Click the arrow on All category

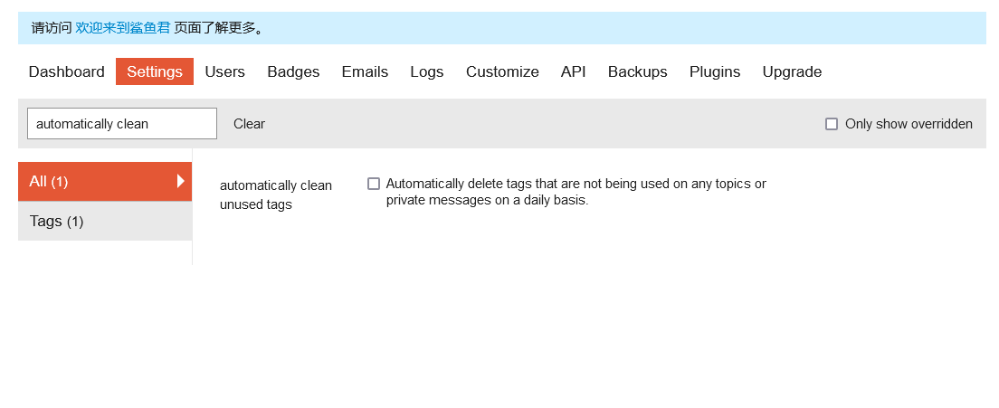[x=181, y=182]
